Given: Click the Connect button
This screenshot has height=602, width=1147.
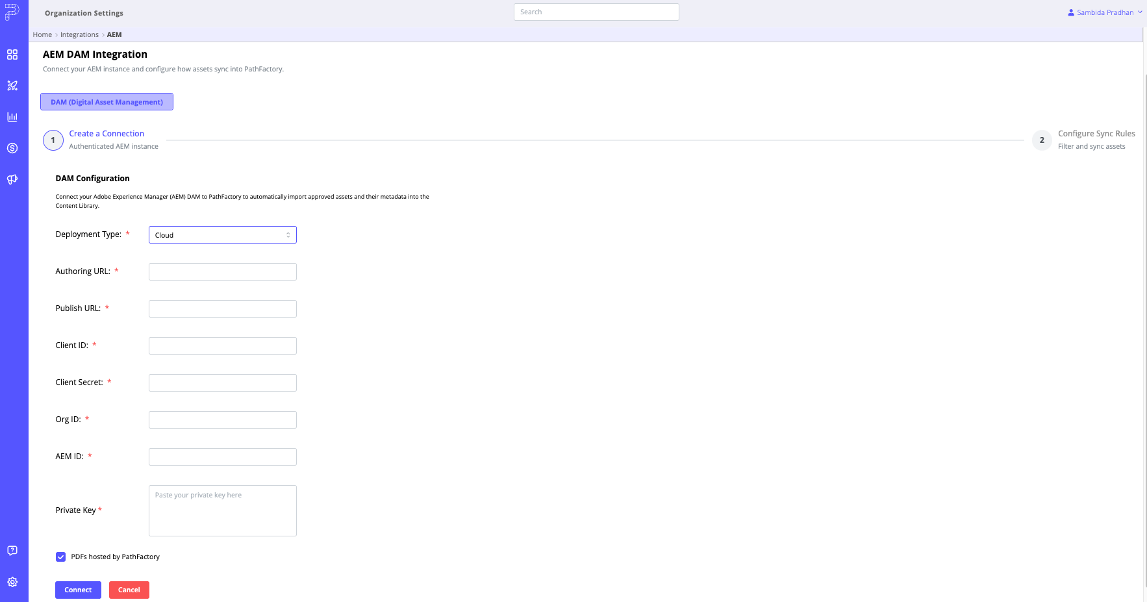Looking at the screenshot, I should 78,590.
